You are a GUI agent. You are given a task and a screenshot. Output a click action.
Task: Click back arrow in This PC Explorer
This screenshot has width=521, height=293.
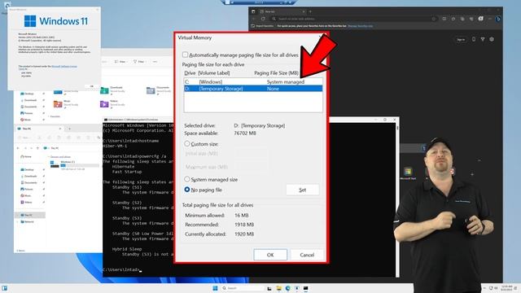pos(18,148)
